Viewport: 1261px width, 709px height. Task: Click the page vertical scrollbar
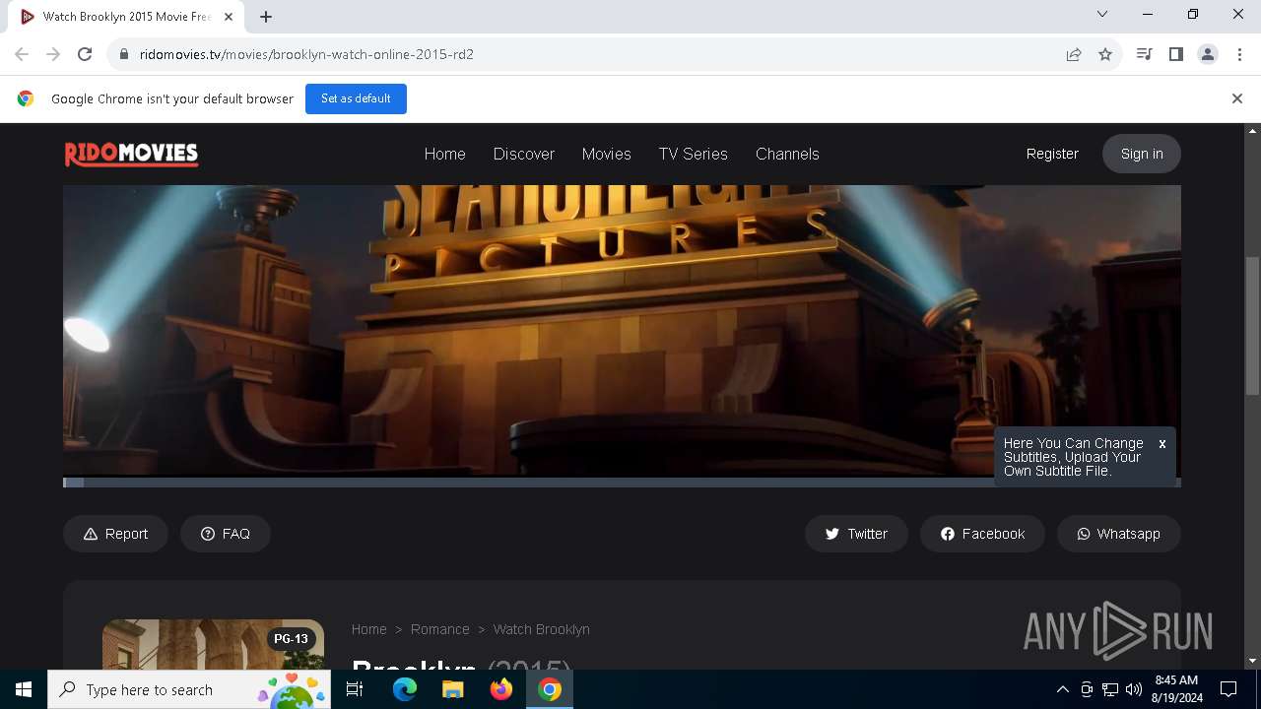pos(1253,325)
